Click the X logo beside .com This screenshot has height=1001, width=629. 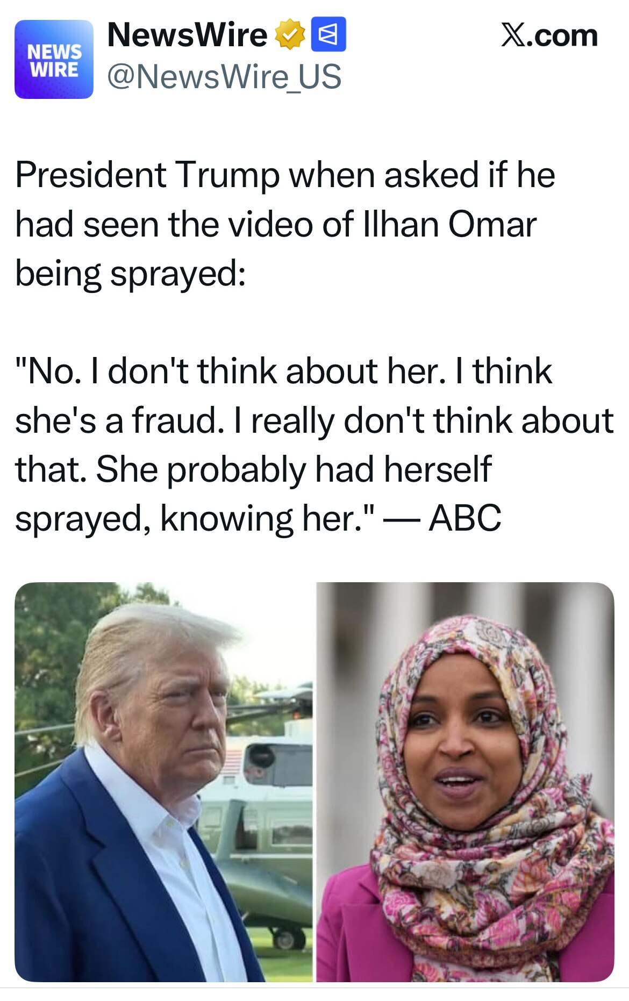[x=514, y=35]
